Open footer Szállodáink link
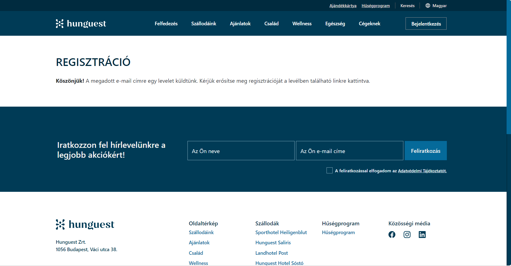Viewport: 511px width, 266px height. pyautogui.click(x=201, y=232)
